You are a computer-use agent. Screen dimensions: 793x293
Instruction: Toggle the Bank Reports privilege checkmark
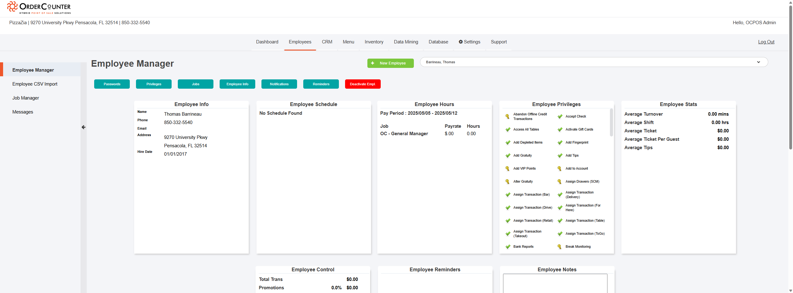click(x=508, y=247)
